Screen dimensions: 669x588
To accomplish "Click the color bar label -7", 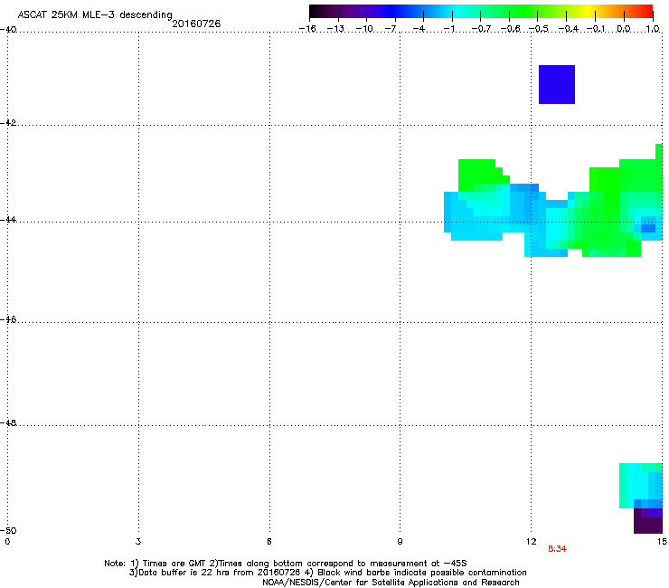I will point(391,29).
